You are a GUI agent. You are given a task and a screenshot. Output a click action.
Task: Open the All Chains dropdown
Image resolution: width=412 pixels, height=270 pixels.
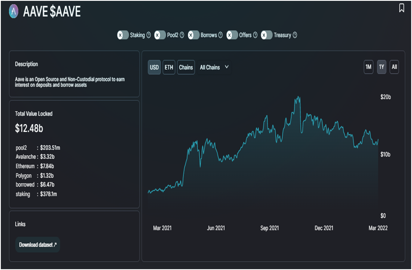[214, 67]
